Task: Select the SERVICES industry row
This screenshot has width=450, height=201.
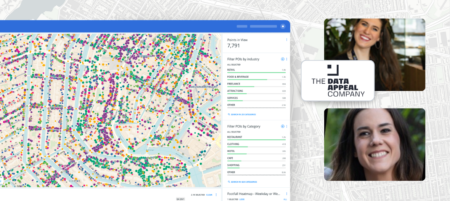Action: pos(256,99)
